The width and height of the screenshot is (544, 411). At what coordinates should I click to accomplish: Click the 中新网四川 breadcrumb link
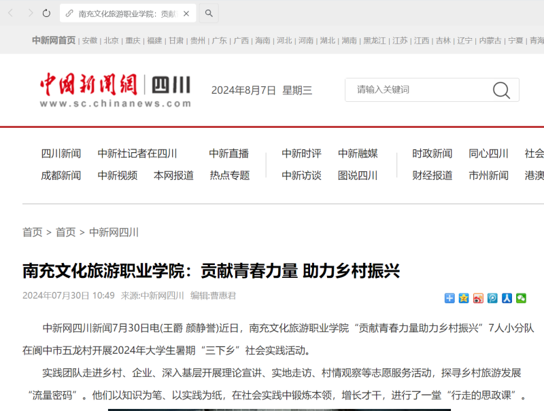point(114,232)
